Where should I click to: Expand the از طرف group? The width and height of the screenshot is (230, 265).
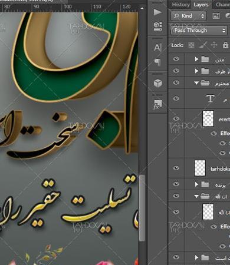click(x=196, y=71)
